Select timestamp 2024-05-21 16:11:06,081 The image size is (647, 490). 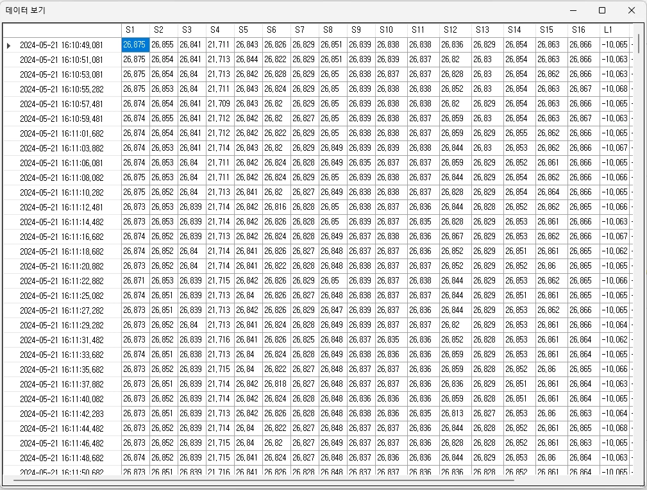coord(62,164)
